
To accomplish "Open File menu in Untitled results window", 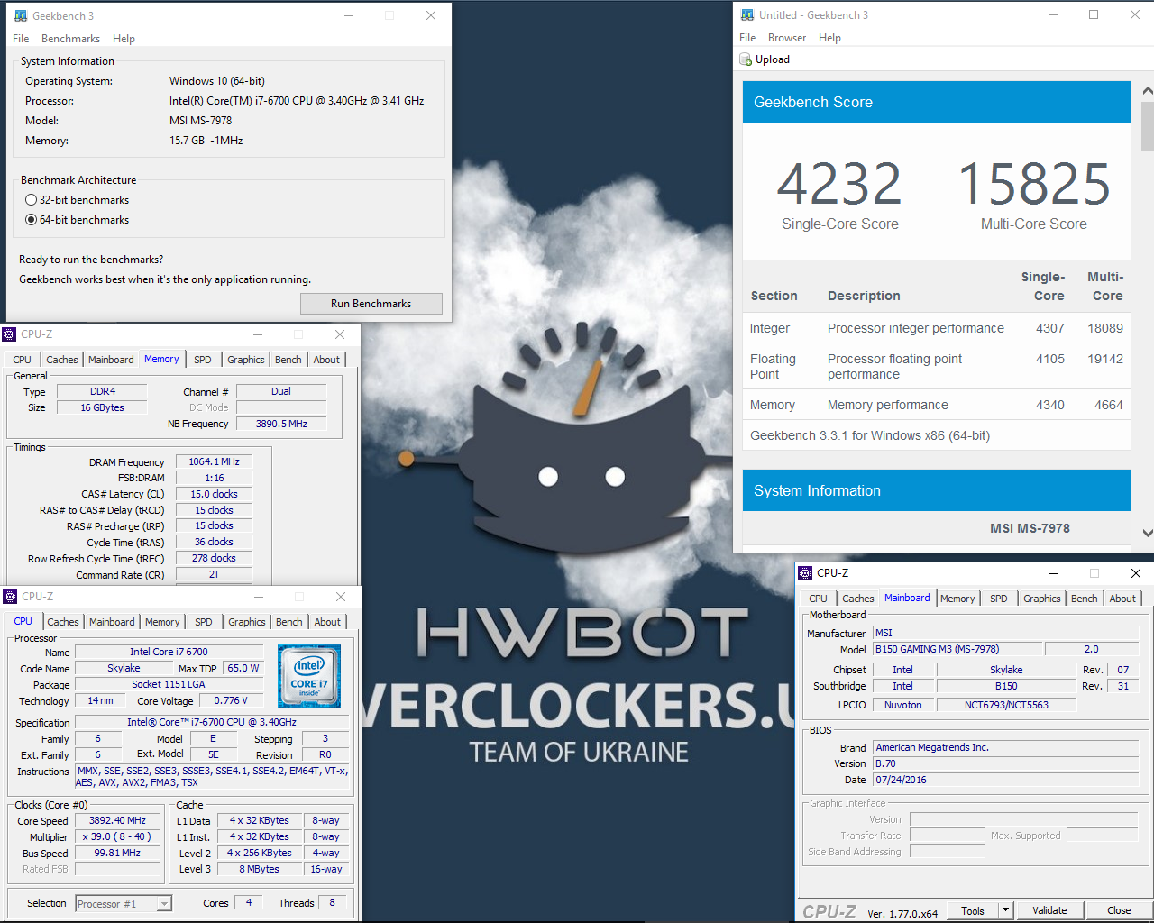I will [x=747, y=38].
